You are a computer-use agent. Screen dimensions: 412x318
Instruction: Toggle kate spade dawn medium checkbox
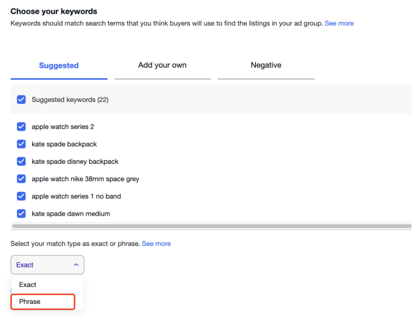21,214
